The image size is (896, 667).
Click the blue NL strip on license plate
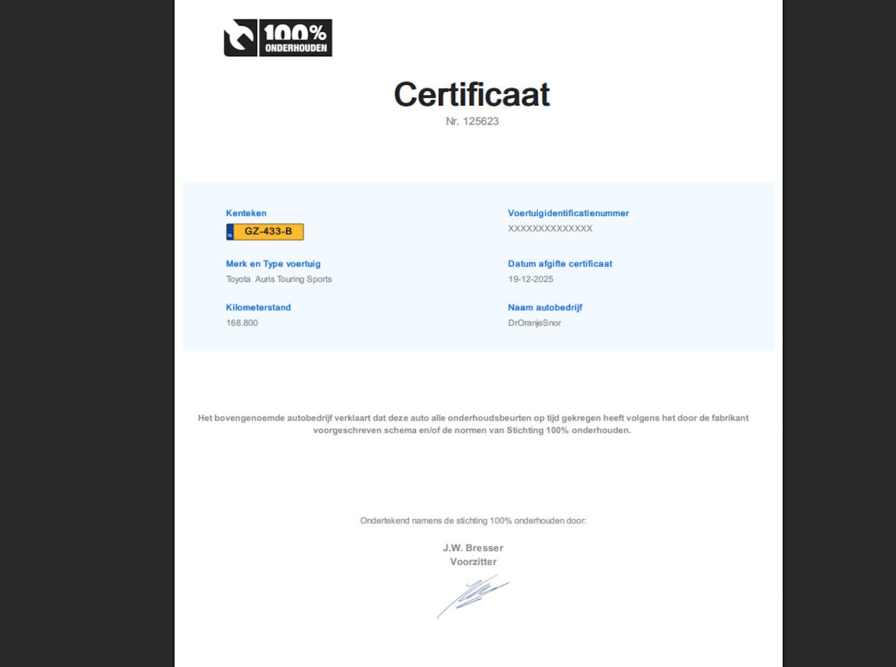[x=230, y=232]
